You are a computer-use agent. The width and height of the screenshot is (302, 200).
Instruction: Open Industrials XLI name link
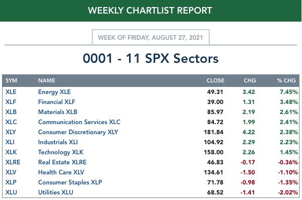tap(58, 142)
